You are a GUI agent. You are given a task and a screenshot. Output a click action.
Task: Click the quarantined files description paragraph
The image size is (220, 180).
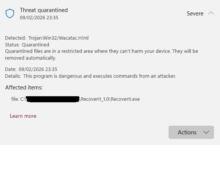[x=101, y=55]
